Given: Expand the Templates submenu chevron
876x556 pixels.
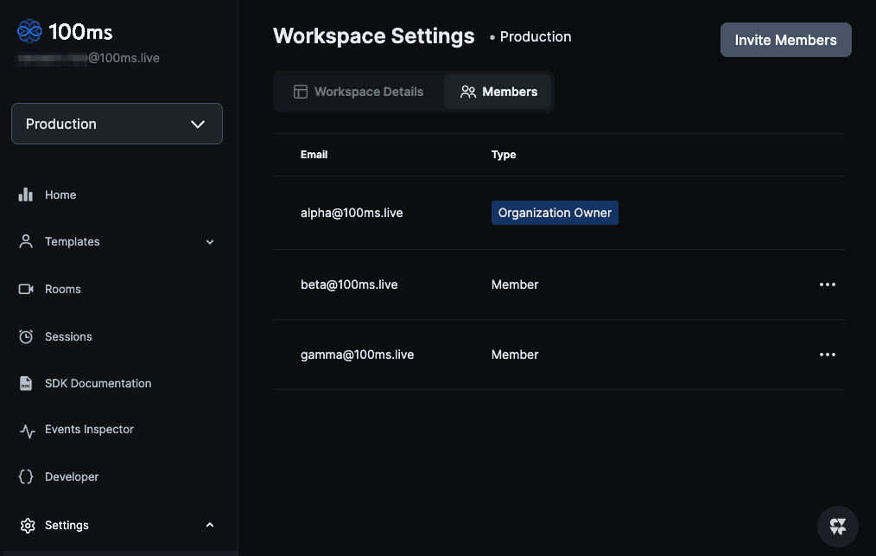Looking at the screenshot, I should [x=210, y=242].
